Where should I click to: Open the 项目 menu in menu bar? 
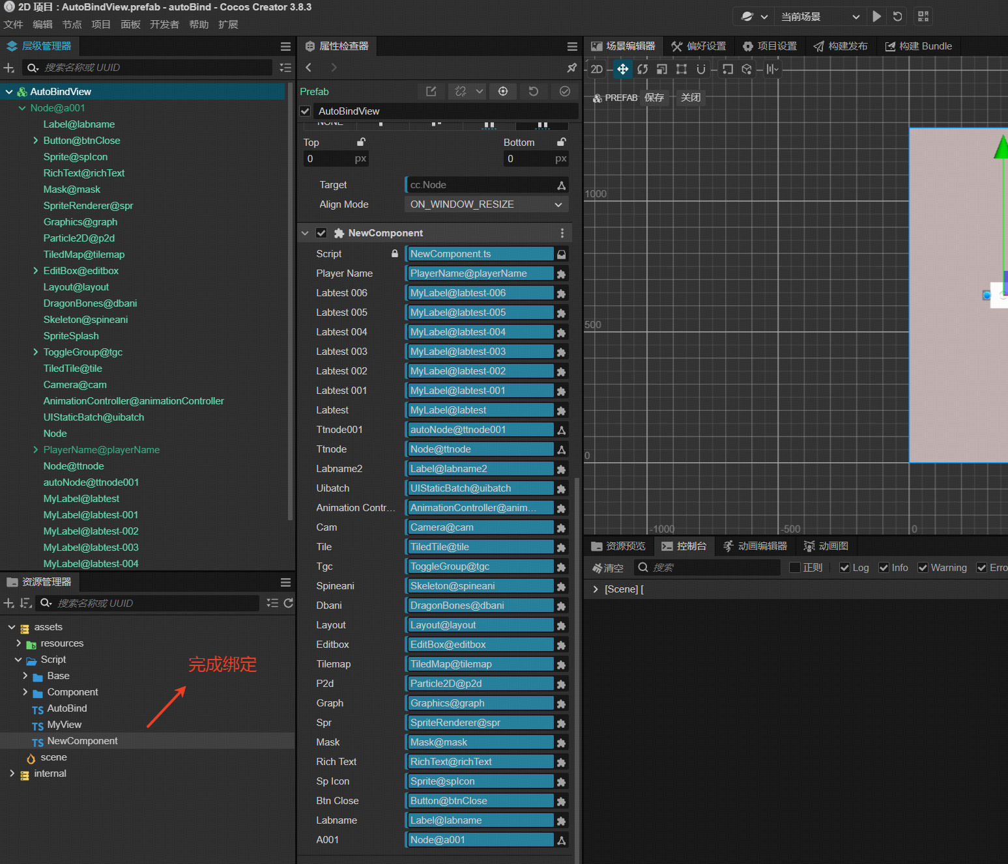(101, 25)
